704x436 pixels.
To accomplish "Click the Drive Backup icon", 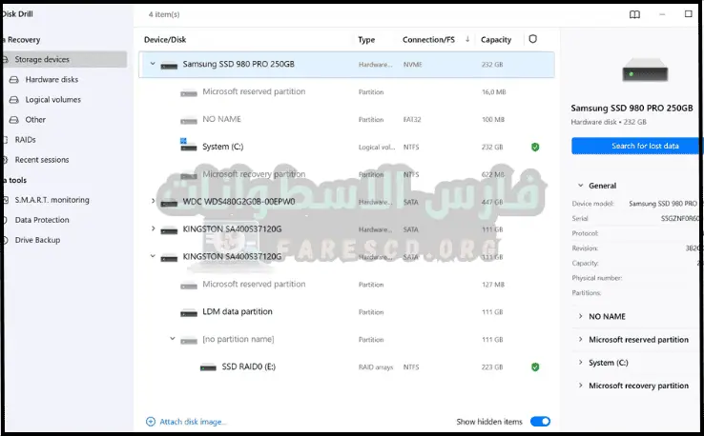I will (6, 240).
